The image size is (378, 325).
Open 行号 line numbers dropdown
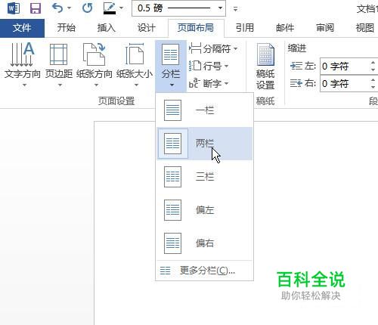(x=209, y=66)
